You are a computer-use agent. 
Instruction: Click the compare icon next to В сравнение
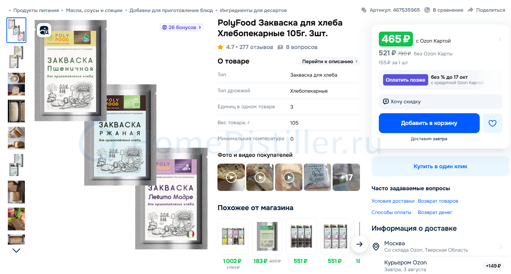tap(427, 10)
